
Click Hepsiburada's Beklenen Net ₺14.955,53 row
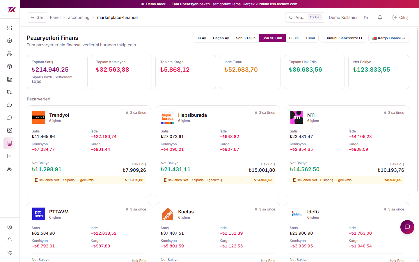coord(218,180)
